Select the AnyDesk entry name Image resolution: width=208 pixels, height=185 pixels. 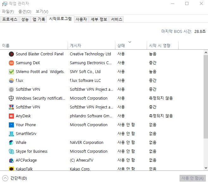coord(23,116)
